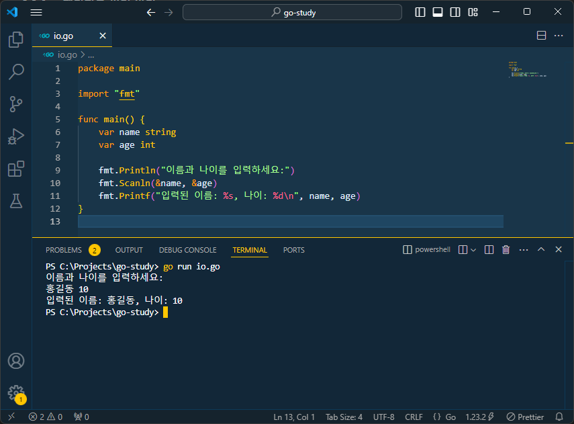
Task: Maximize panel using the up chevron
Action: click(541, 250)
